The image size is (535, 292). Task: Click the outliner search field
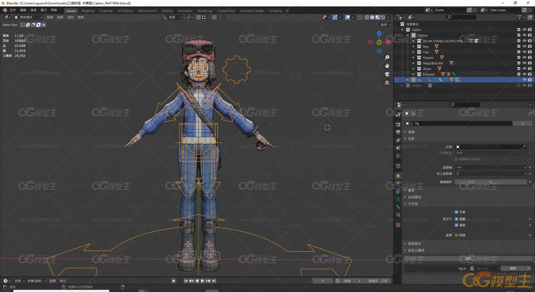(x=461, y=17)
